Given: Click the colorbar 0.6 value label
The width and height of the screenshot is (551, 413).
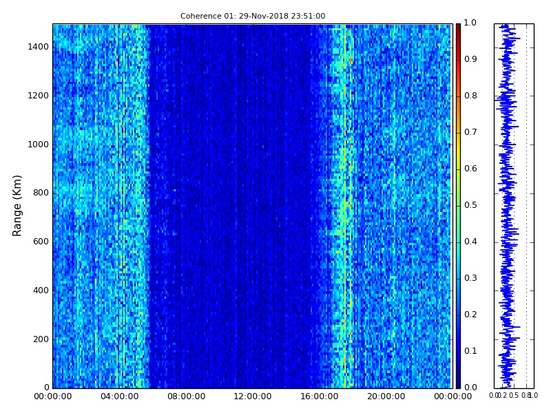Looking at the screenshot, I should click(470, 169).
